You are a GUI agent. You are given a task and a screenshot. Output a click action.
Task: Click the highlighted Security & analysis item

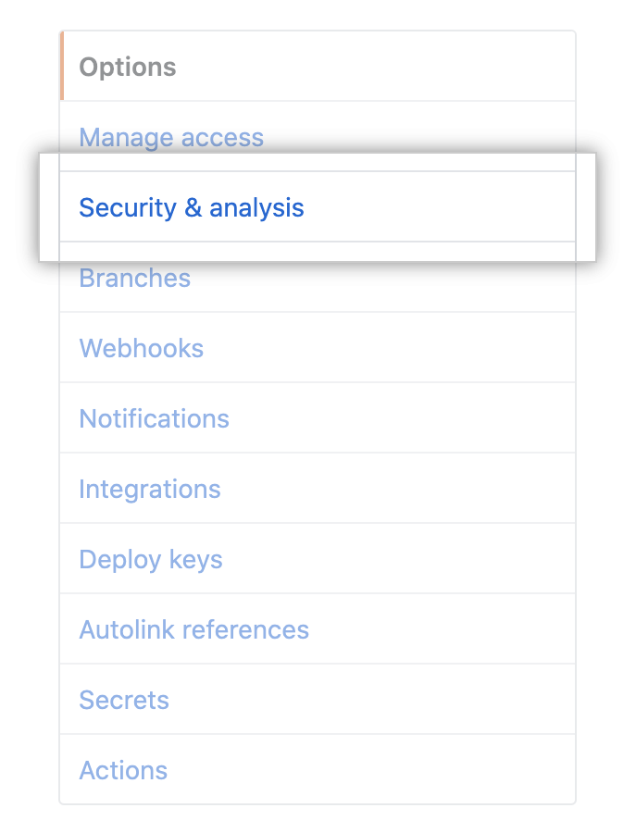tap(191, 207)
